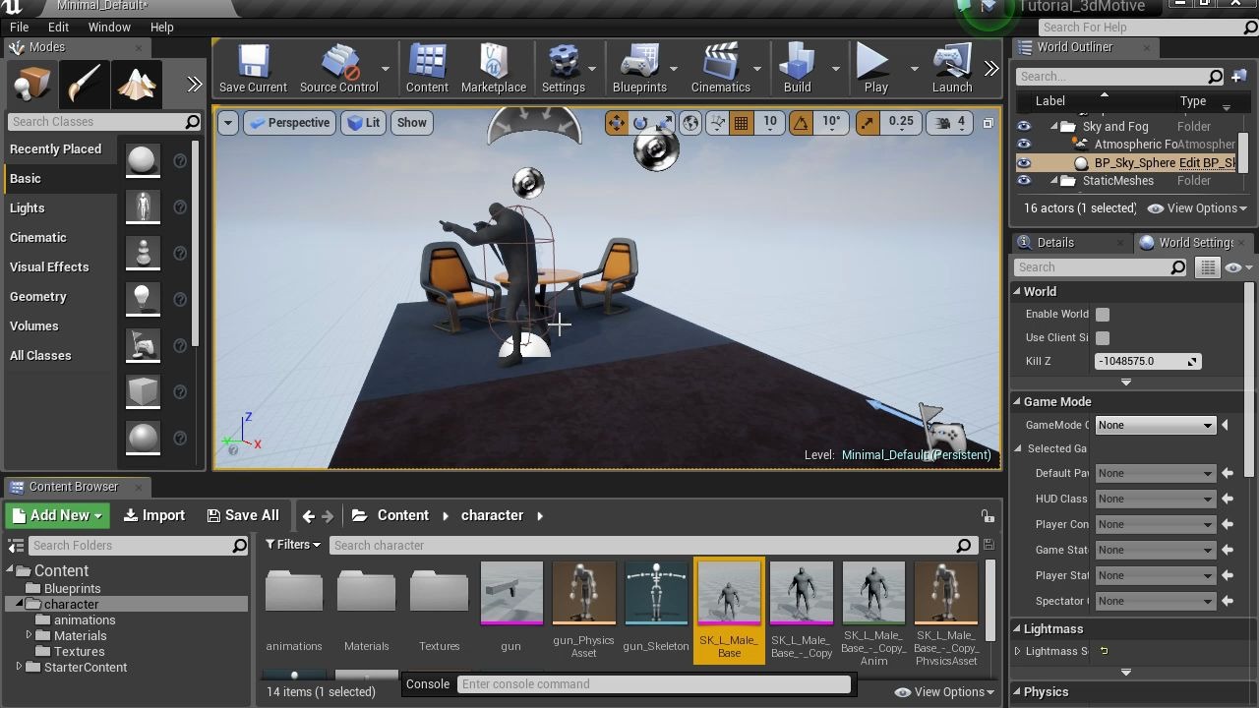Open the Window menu
Screen dimensions: 1259x708
(x=109, y=28)
